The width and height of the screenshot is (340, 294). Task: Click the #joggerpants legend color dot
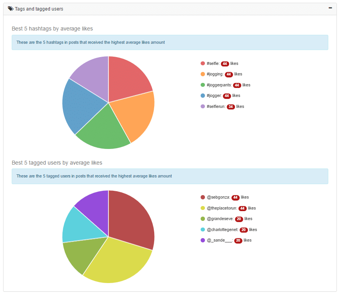point(203,85)
